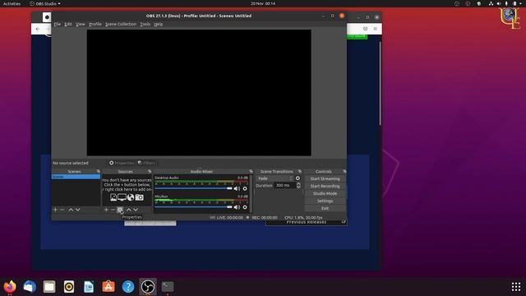Adjust Mic/Aux volume slider
Viewport: 526px width, 296px height.
click(x=193, y=207)
